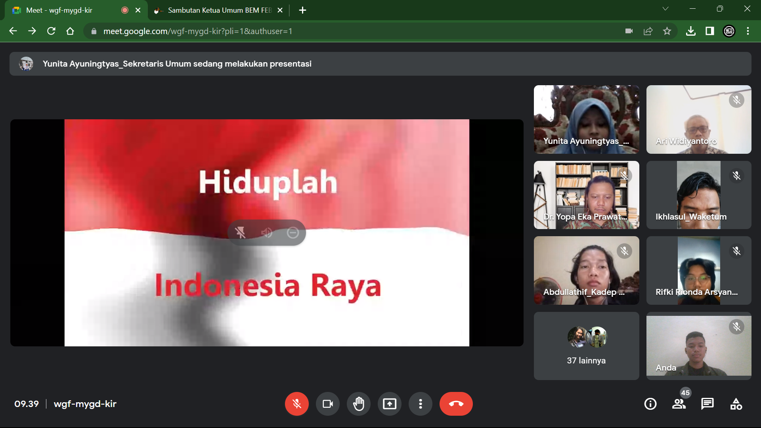The width and height of the screenshot is (761, 428).
Task: Open more options three-dot menu in the call bar
Action: tap(420, 404)
